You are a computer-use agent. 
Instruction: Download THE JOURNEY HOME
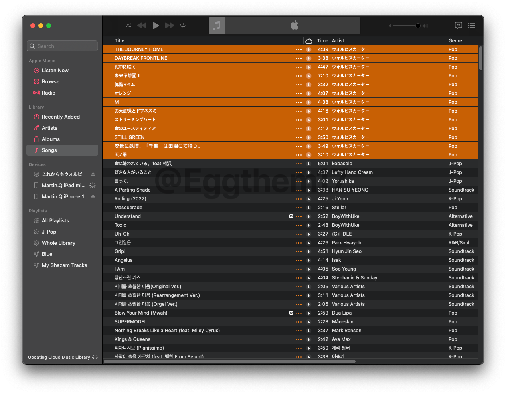pos(308,49)
